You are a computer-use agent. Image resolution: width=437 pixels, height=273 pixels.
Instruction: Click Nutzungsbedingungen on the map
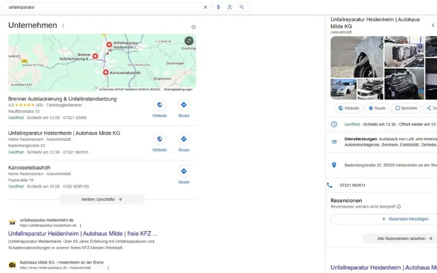coord(178,90)
